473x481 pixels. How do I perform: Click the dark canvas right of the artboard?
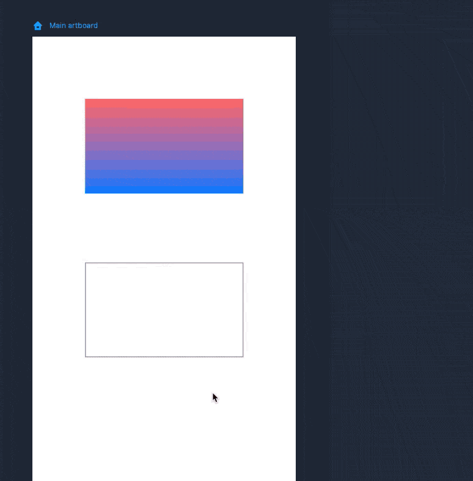click(x=385, y=244)
